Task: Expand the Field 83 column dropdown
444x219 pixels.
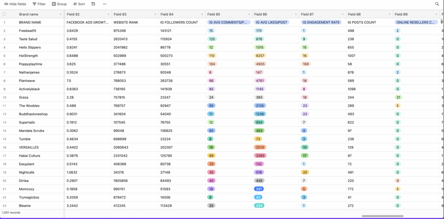Action: [155, 14]
